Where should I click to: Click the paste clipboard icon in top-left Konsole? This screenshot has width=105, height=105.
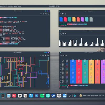coord(44,14)
